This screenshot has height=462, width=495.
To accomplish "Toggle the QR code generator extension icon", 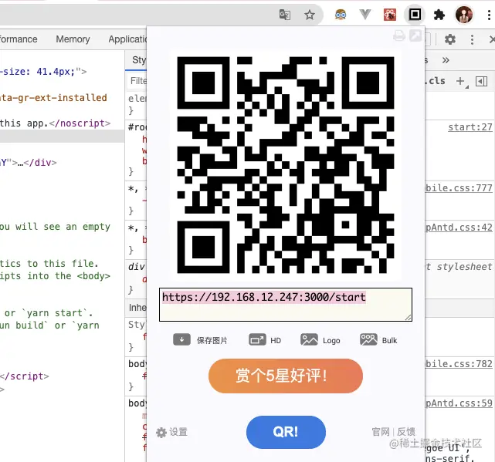I will pos(415,15).
